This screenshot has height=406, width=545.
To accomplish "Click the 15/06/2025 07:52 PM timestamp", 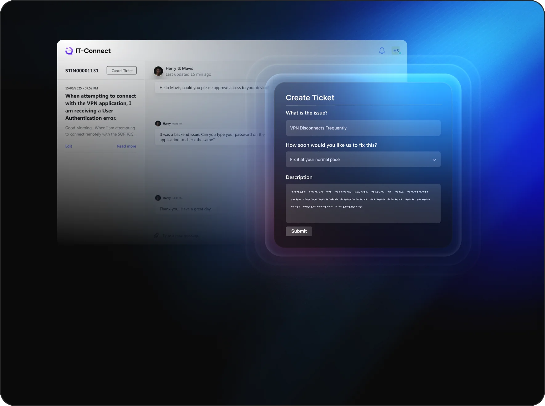I will (x=82, y=88).
